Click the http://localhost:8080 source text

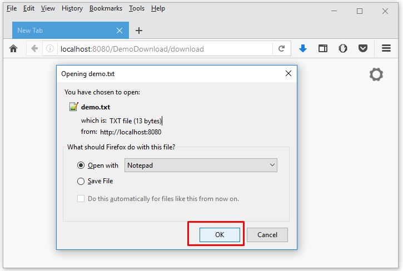131,132
